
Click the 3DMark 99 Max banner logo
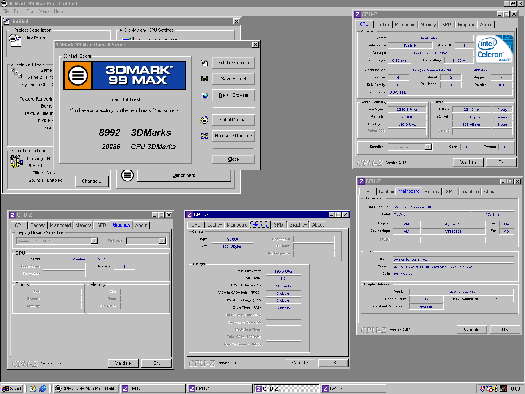[x=125, y=76]
